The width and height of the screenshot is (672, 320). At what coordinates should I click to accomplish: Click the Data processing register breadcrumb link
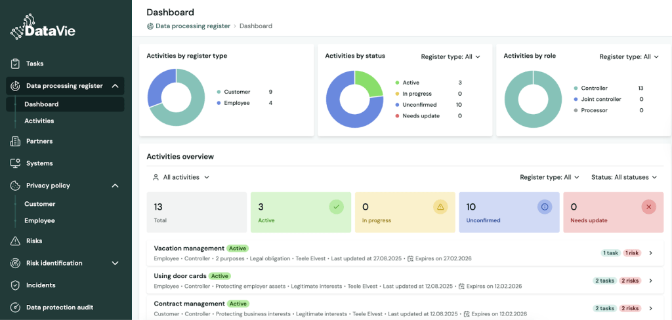[x=192, y=26]
